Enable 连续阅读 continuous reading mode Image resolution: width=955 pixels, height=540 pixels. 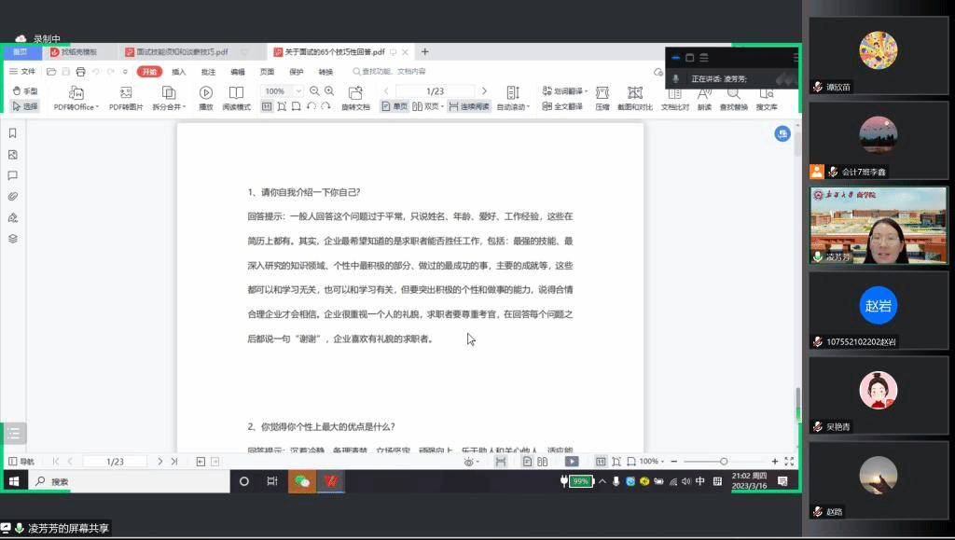tap(468, 106)
